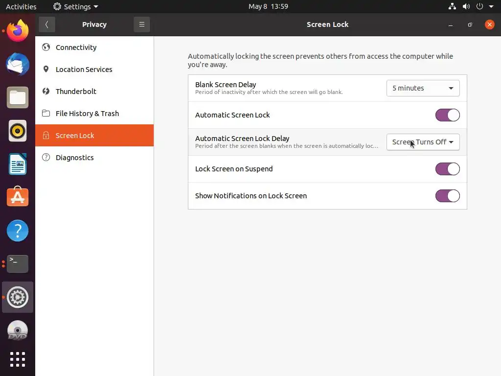This screenshot has height=376, width=501.
Task: Go to File History & Trash
Action: [x=87, y=114]
